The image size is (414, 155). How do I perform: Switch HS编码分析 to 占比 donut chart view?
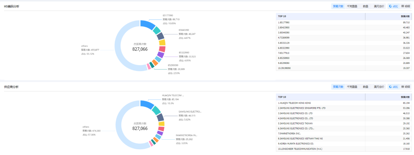[393, 7]
